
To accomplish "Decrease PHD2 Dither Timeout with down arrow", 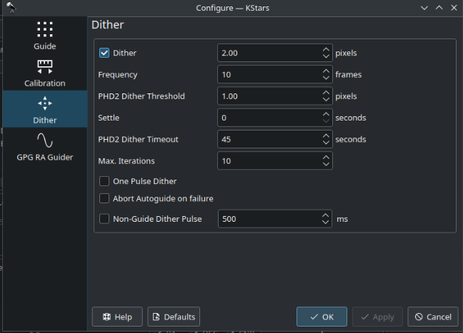I will tap(326, 143).
